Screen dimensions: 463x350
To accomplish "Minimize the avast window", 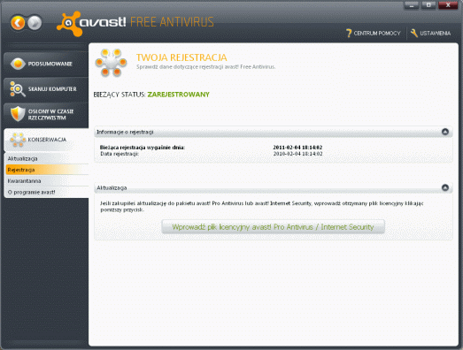I will pyautogui.click(x=412, y=5).
